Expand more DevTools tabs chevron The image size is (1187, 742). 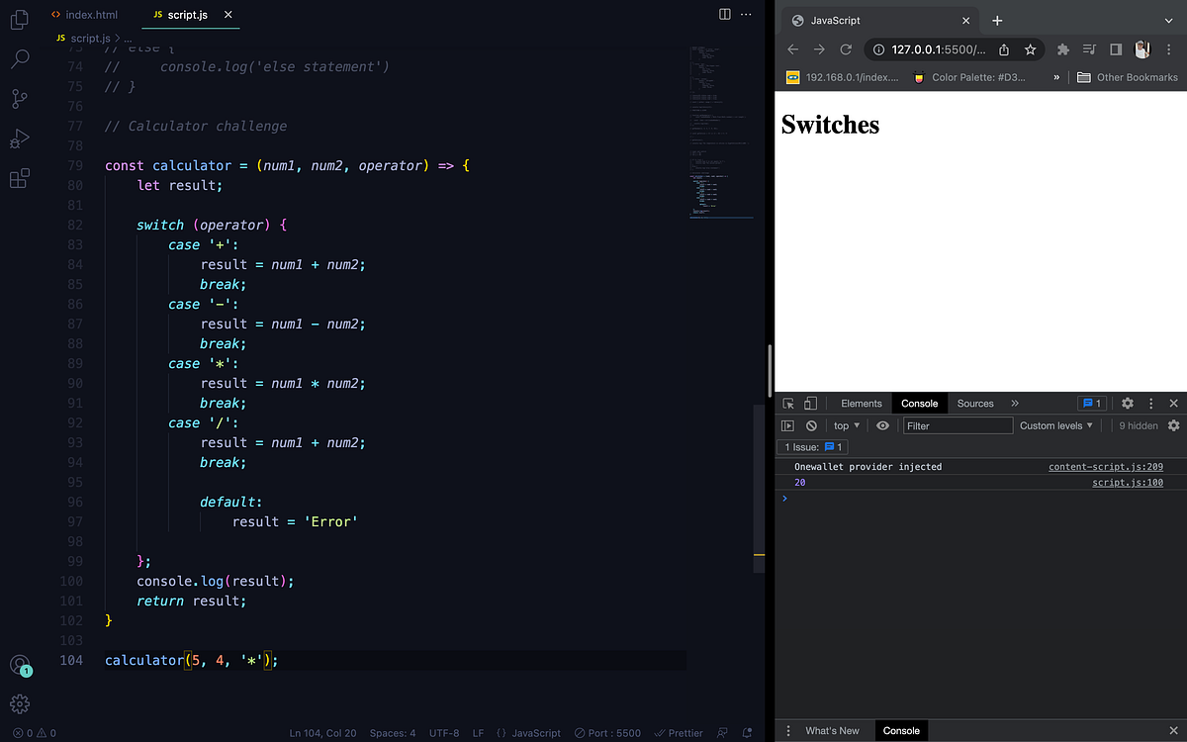(1015, 404)
